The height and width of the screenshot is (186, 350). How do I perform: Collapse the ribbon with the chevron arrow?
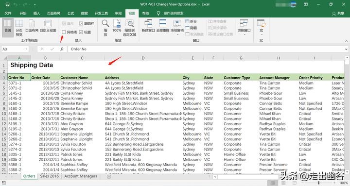coord(346,41)
